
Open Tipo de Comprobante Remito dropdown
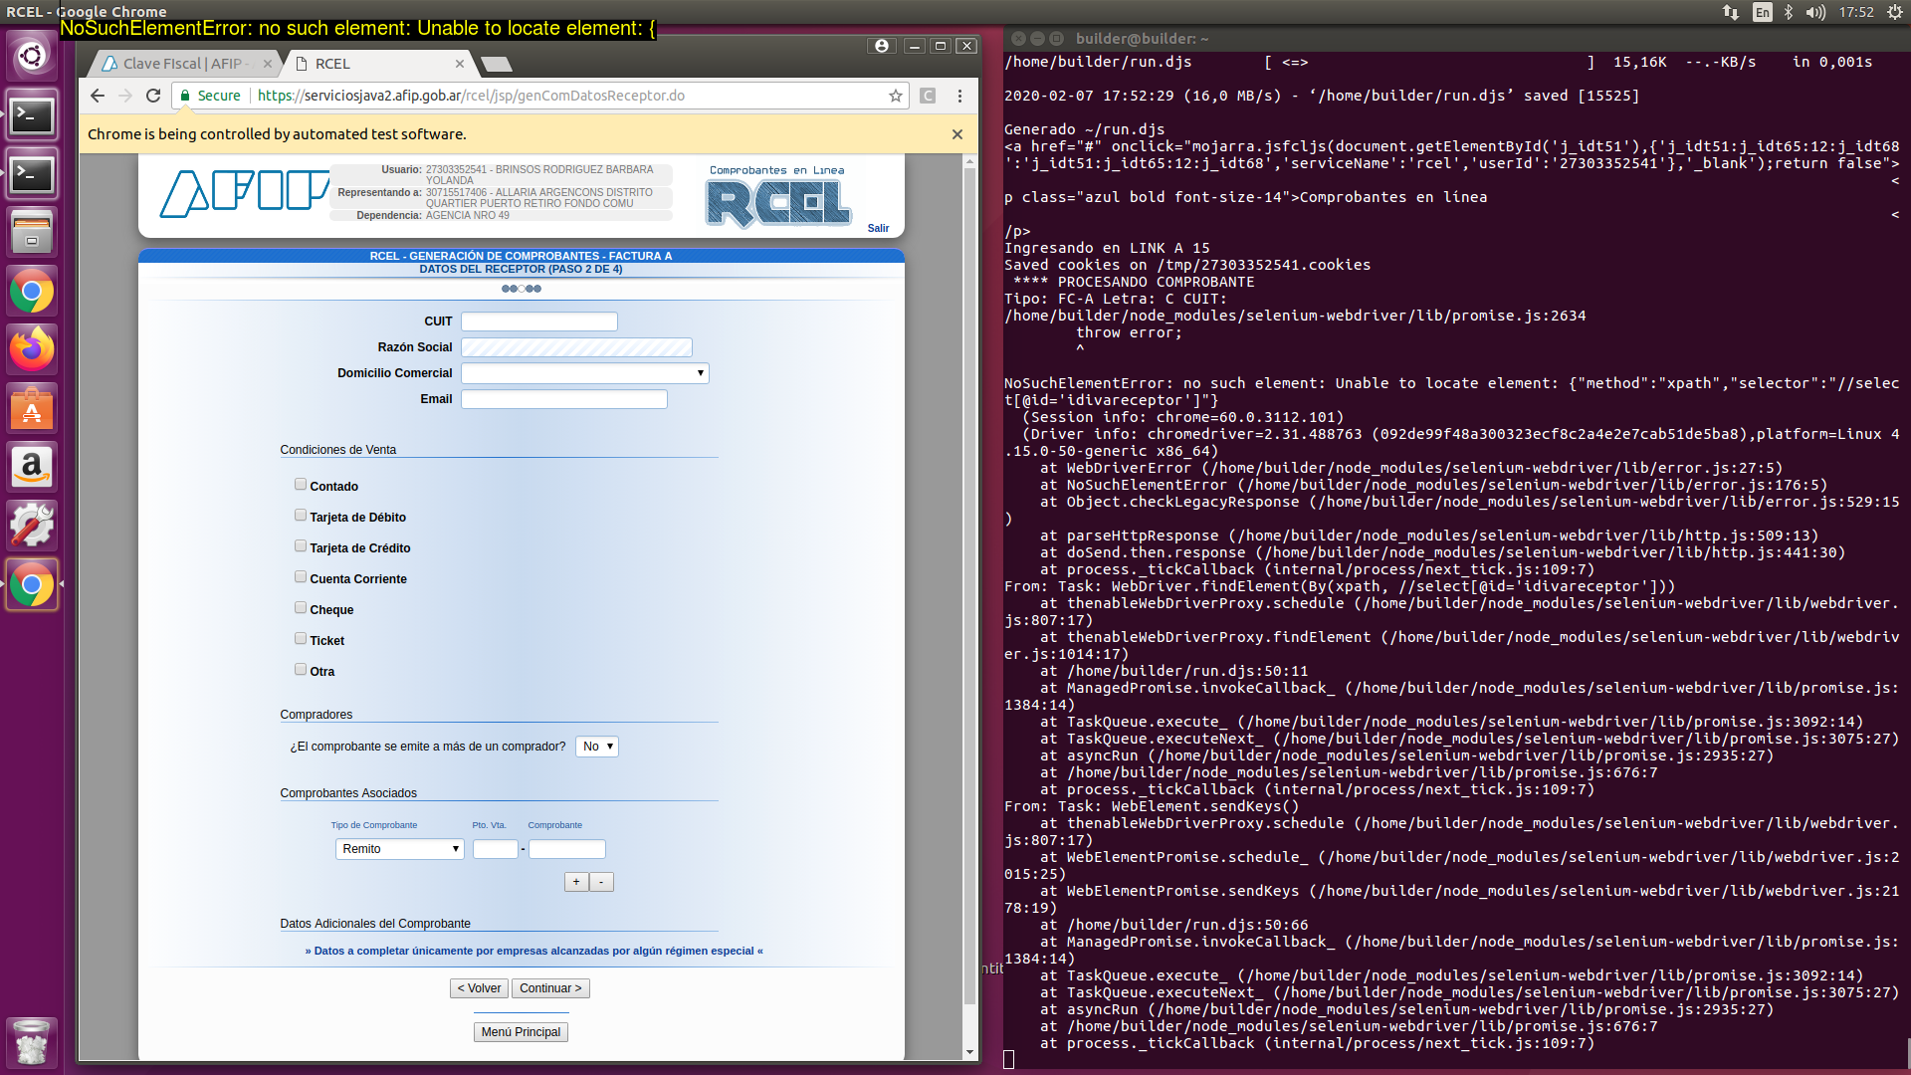click(x=399, y=849)
